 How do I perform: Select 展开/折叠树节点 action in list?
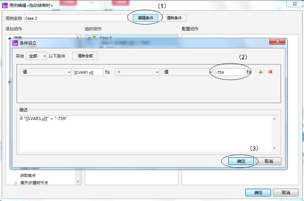pos(34,183)
